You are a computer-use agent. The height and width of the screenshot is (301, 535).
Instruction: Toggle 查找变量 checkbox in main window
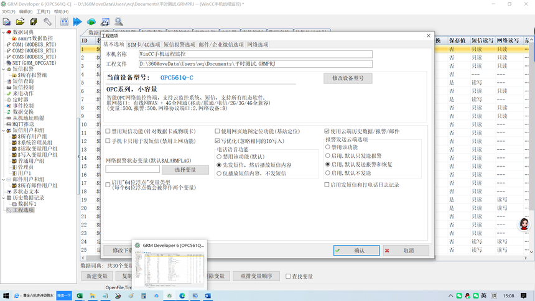pyautogui.click(x=288, y=276)
